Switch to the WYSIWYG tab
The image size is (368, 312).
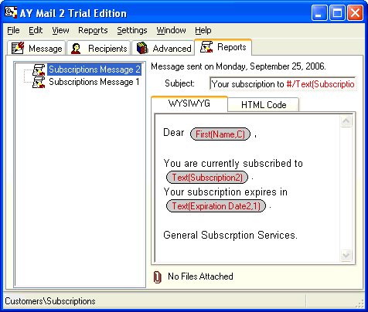[189, 103]
